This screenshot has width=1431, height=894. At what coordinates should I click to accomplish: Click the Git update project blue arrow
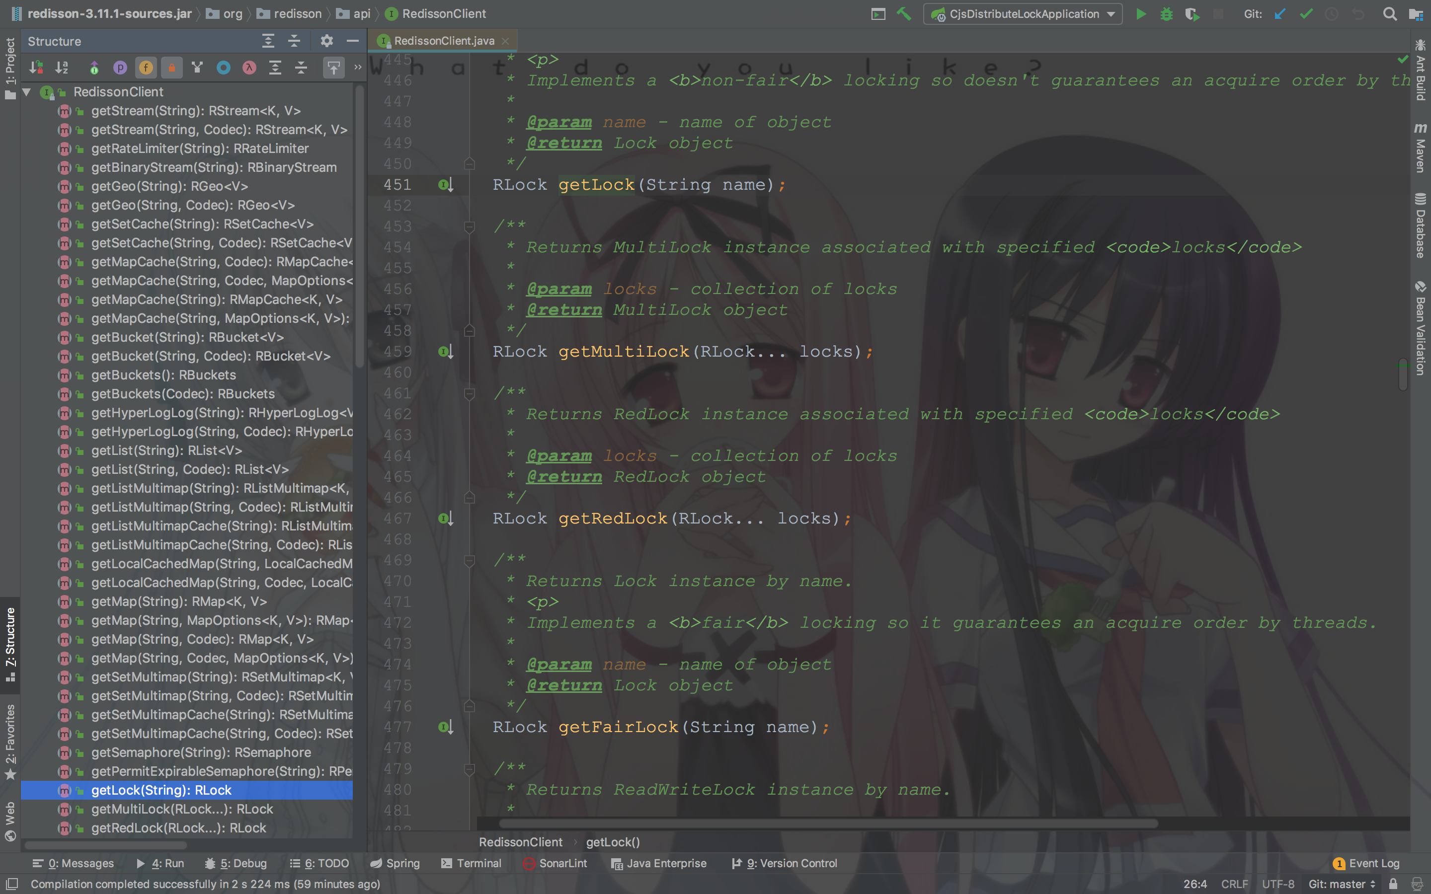tap(1280, 13)
